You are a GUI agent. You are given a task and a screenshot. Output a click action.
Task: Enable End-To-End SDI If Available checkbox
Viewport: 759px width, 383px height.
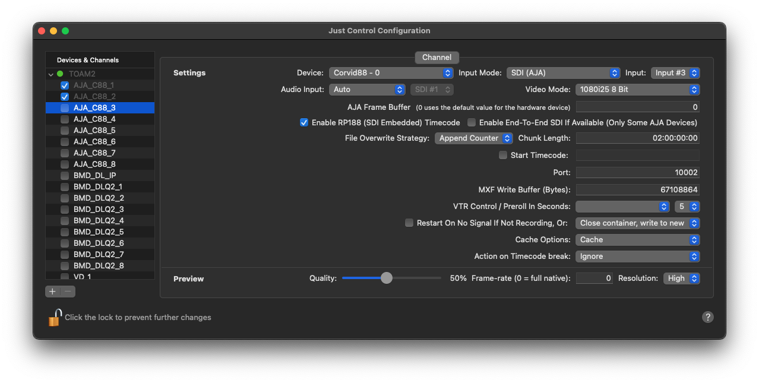point(472,122)
